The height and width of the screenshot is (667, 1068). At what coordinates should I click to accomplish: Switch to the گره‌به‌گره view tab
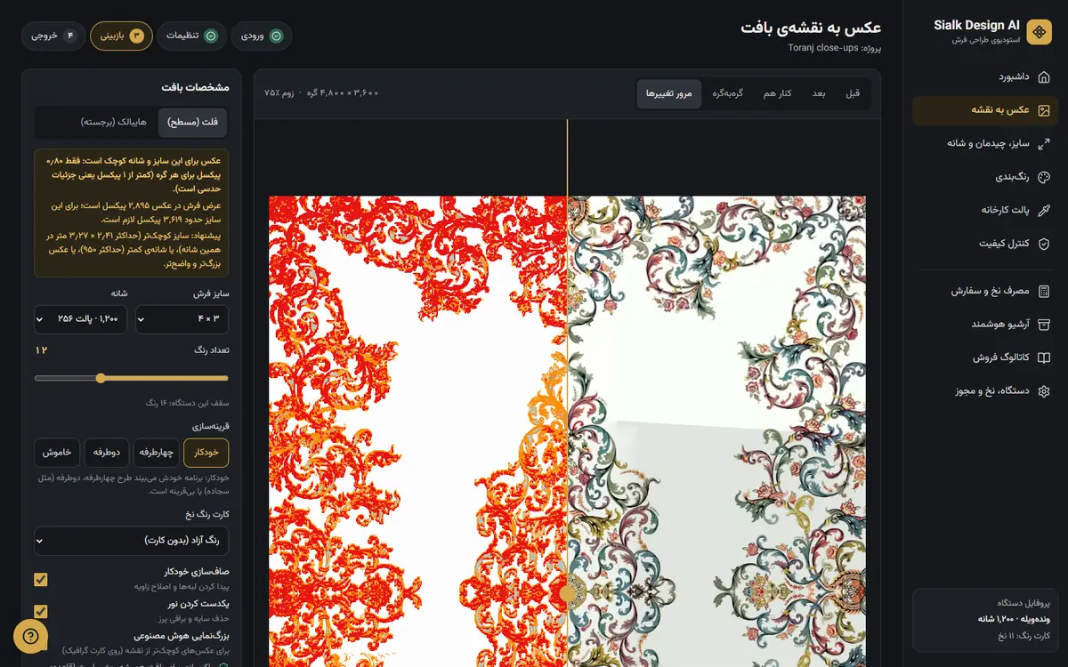727,93
